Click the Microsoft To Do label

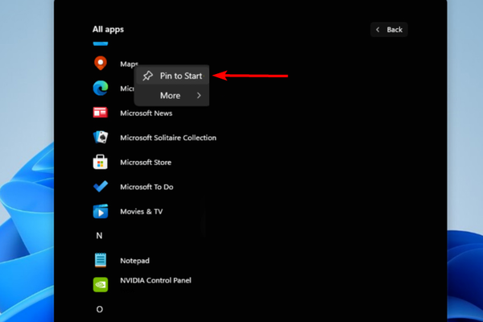(x=147, y=187)
